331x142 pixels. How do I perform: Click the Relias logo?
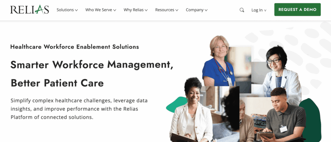click(29, 9)
